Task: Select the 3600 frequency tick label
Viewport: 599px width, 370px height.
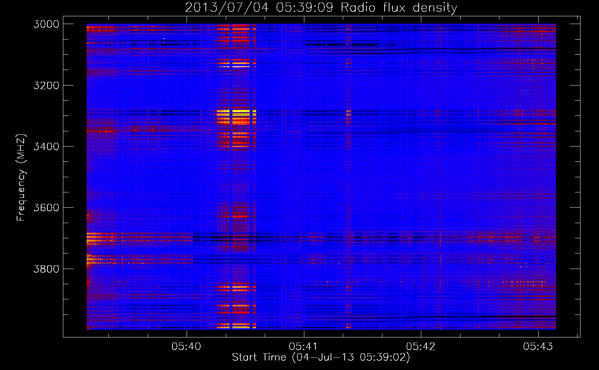Action: 46,208
